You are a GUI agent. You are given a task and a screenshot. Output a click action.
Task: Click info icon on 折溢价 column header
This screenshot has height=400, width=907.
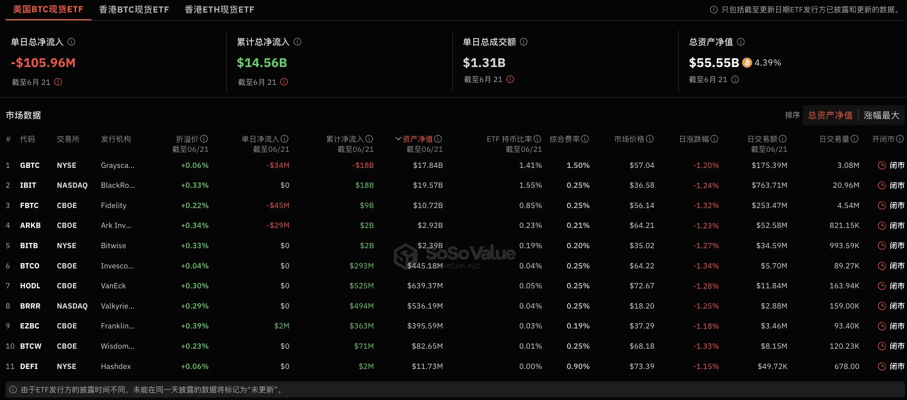coord(204,139)
